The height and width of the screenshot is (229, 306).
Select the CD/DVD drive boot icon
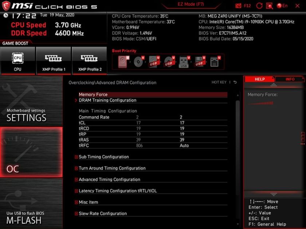(x=138, y=61)
